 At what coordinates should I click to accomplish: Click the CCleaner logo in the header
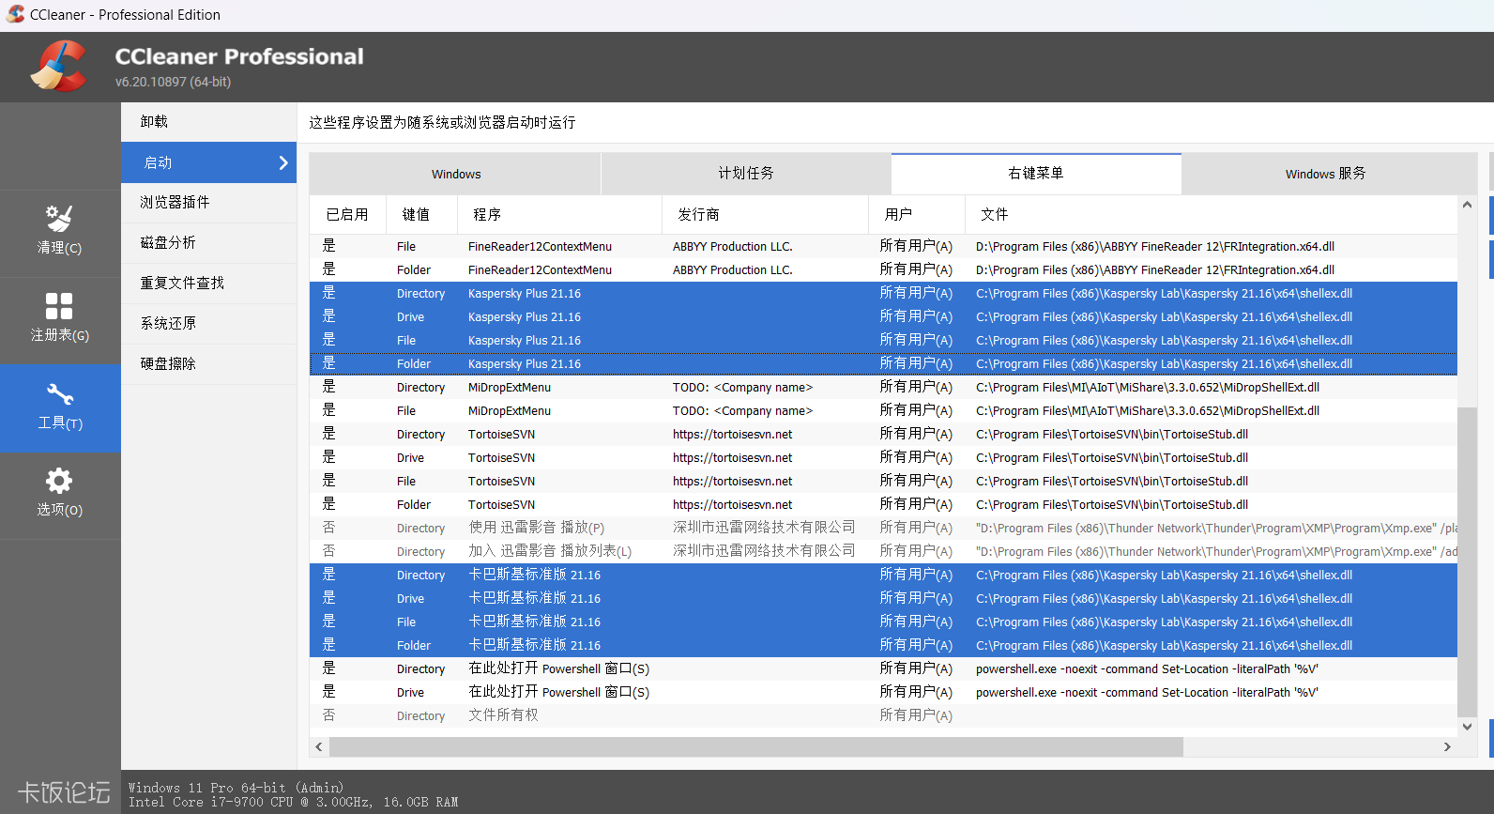tap(59, 66)
